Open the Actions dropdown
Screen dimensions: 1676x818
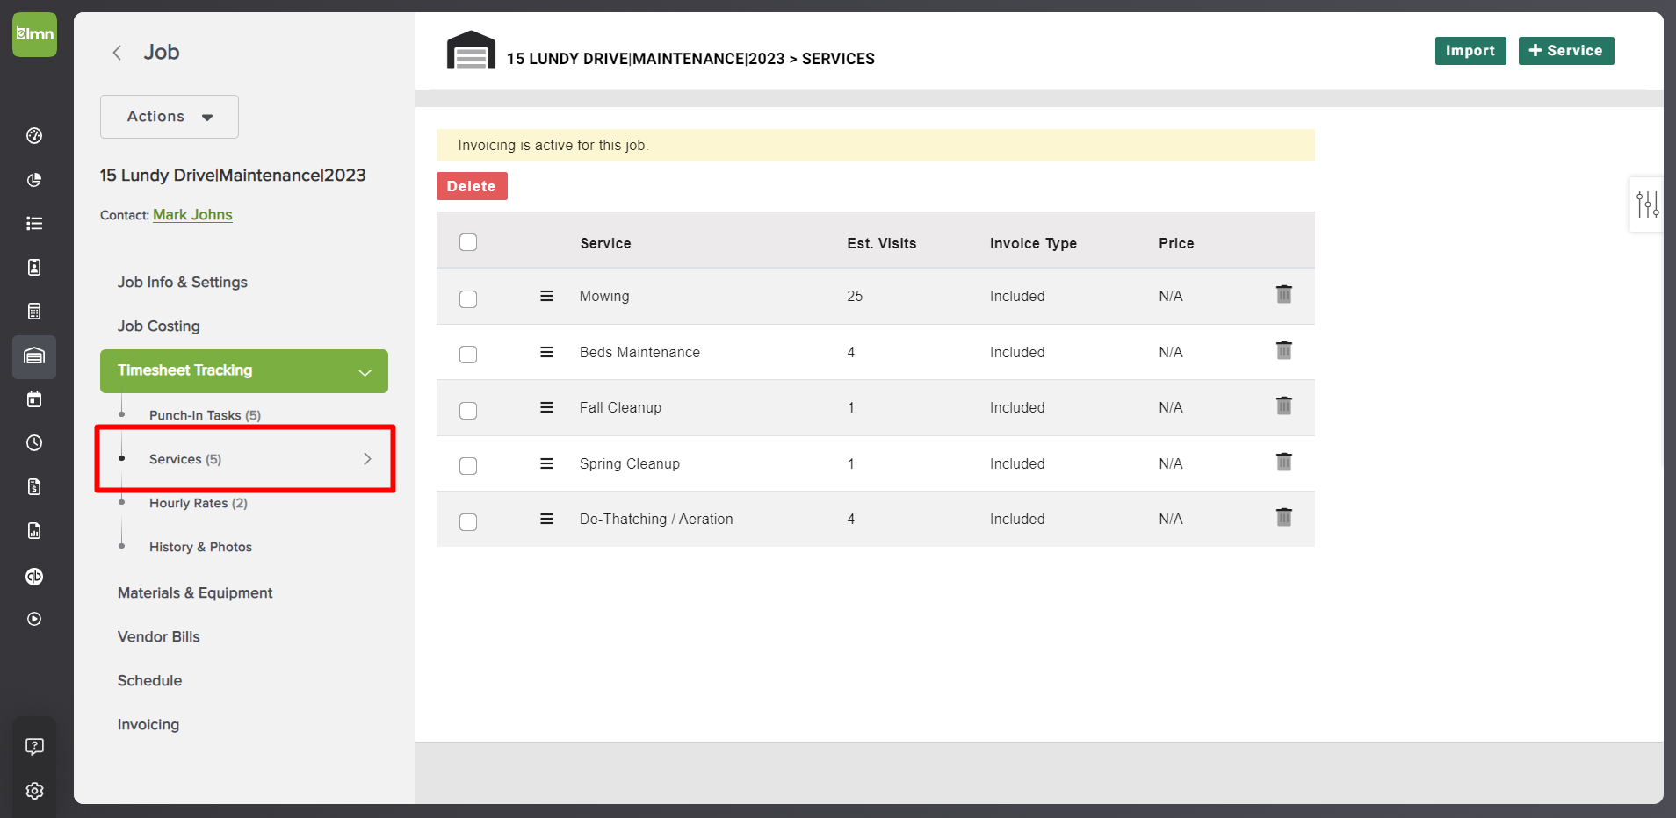click(169, 116)
